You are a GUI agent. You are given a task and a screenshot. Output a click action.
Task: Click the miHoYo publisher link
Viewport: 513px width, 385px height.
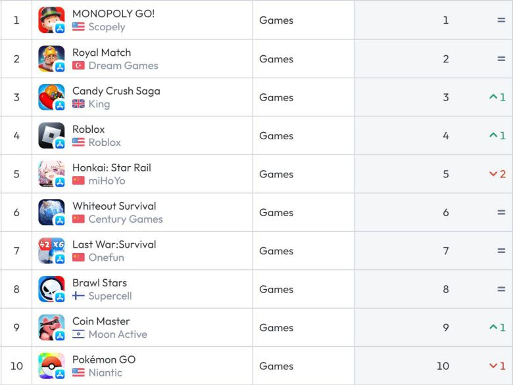107,181
